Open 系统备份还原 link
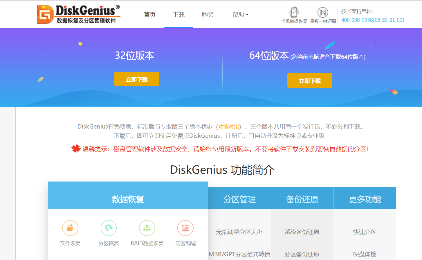422x260 pixels. pos(302,232)
